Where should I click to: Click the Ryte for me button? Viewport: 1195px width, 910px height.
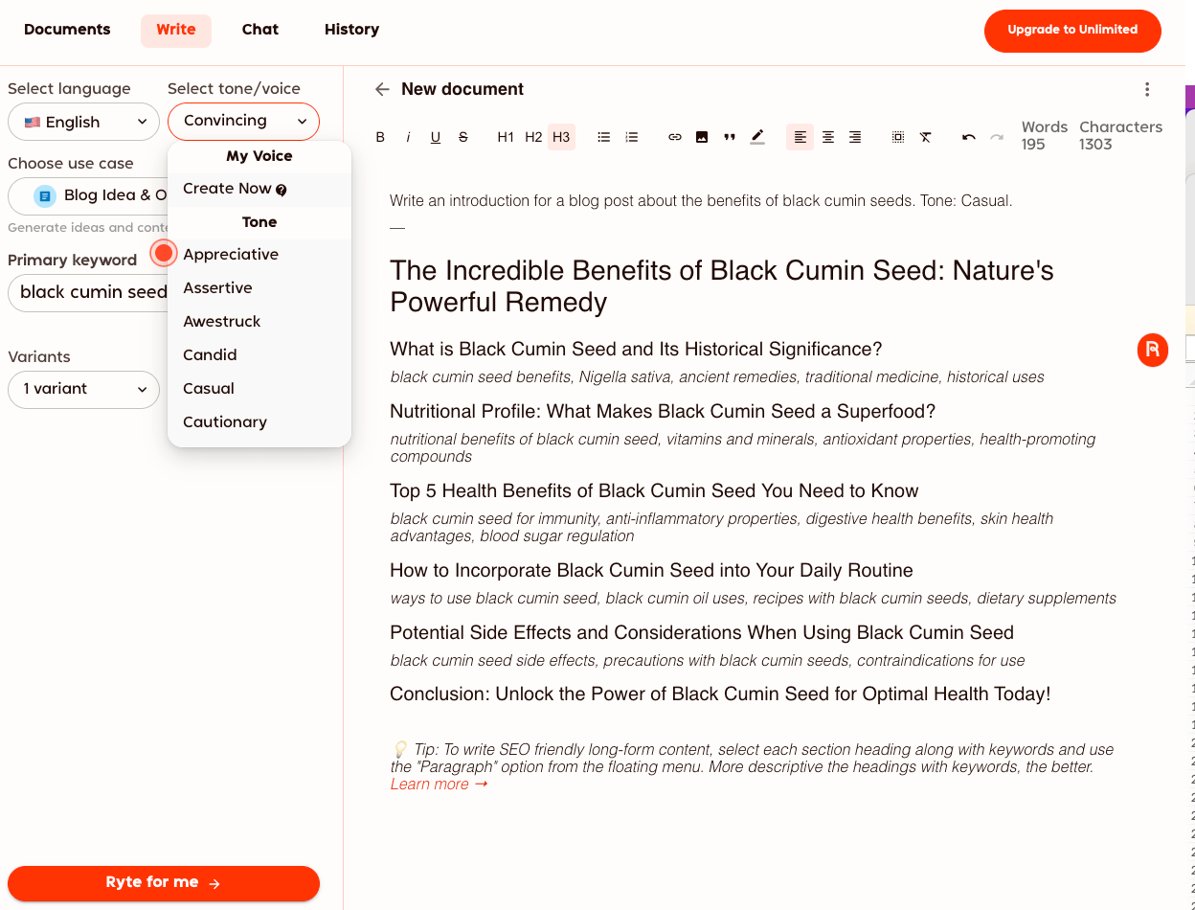point(164,883)
